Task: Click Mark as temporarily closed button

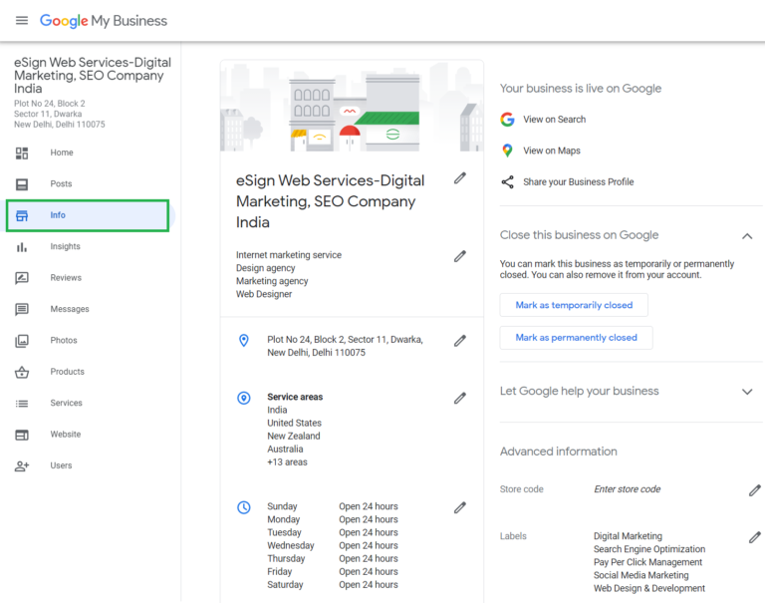Action: [x=574, y=305]
